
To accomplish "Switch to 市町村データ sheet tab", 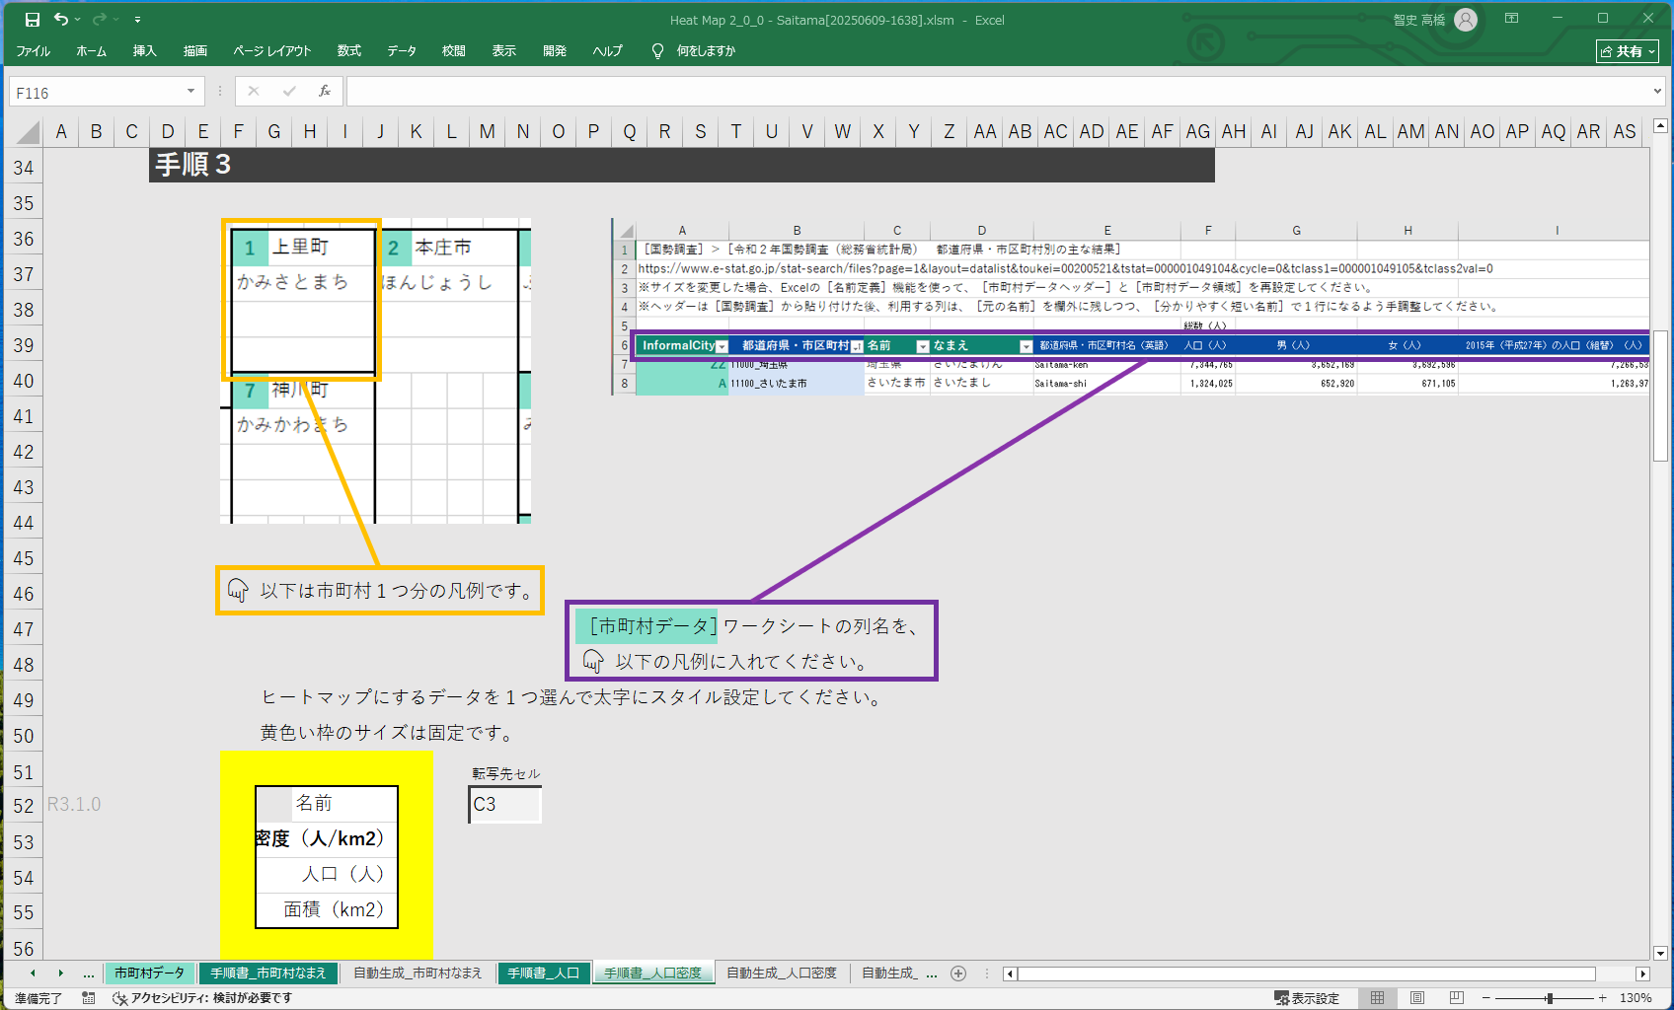I will click(x=149, y=974).
